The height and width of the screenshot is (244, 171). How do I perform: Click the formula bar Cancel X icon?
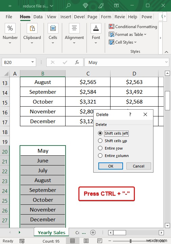[x=53, y=62]
